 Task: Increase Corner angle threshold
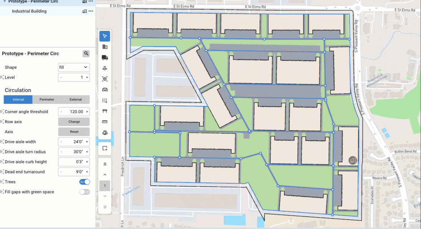pyautogui.click(x=87, y=112)
